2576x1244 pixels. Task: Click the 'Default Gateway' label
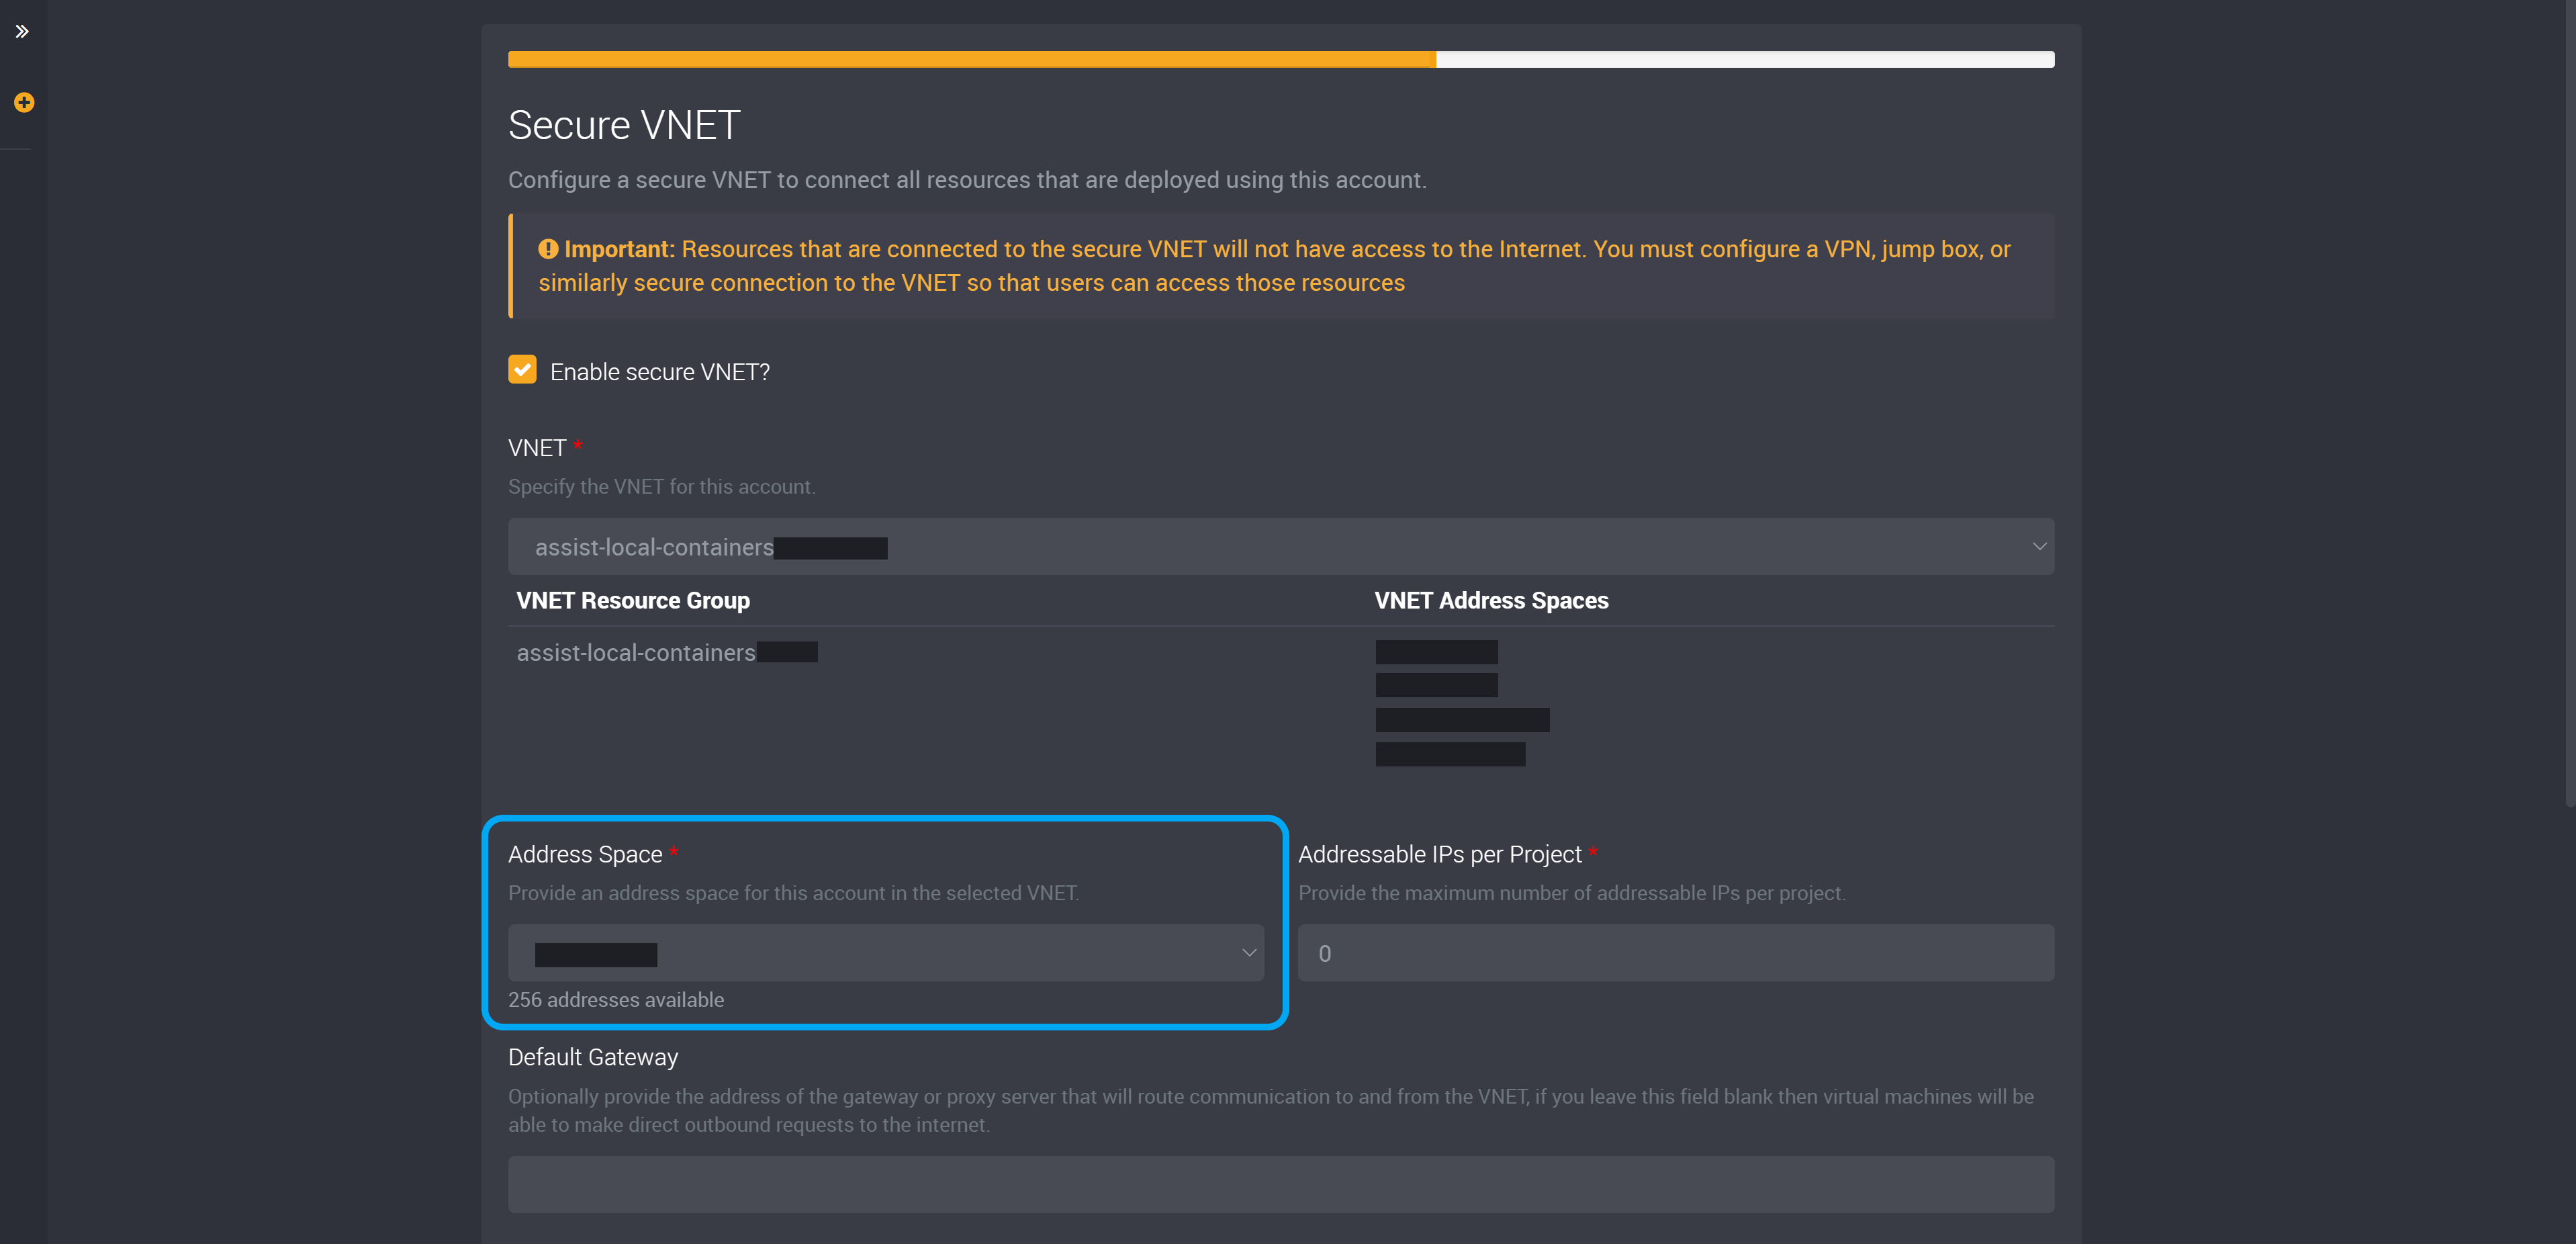(593, 1057)
